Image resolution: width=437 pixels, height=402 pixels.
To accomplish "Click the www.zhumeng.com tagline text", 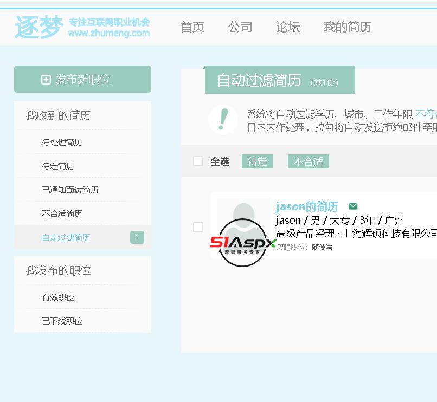I will click(x=108, y=33).
